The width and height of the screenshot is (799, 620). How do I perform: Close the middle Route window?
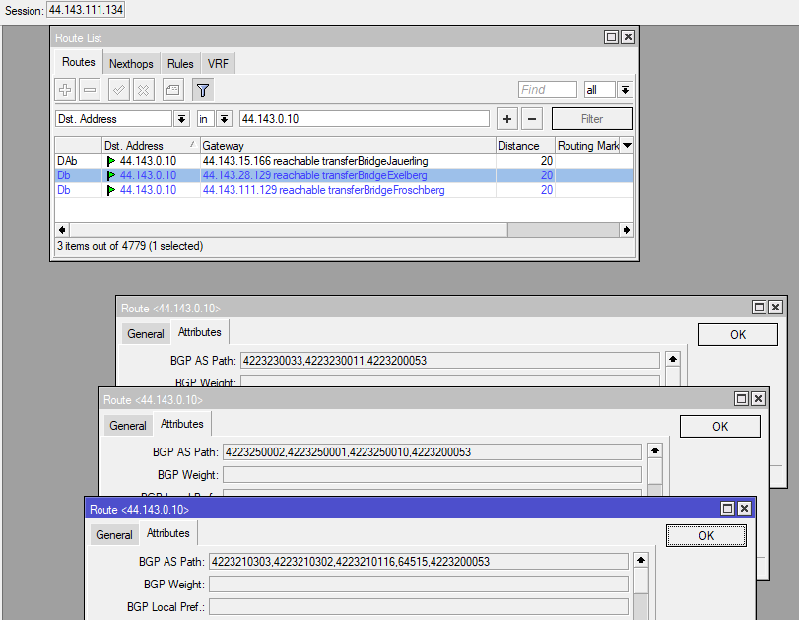[x=759, y=399]
